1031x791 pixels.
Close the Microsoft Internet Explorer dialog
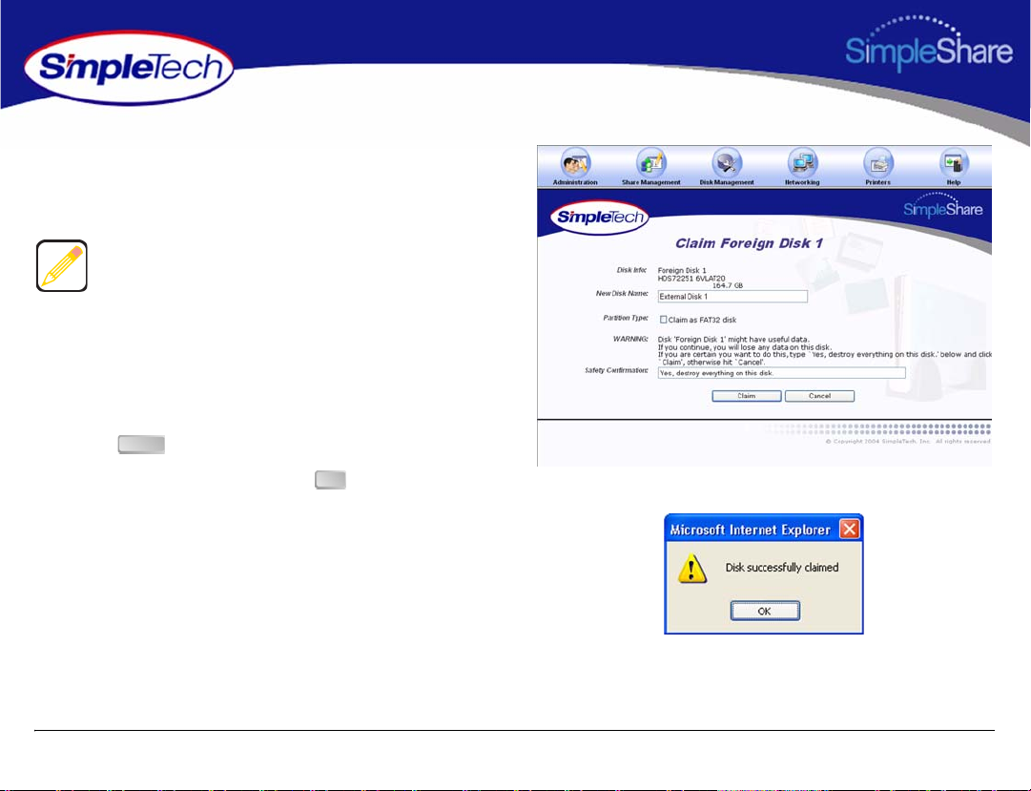(850, 530)
